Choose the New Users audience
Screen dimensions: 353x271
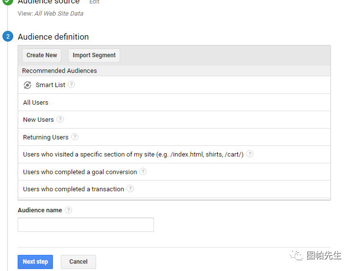[x=38, y=120]
